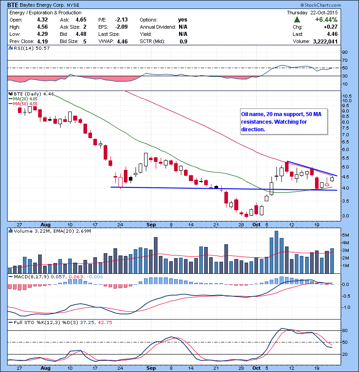Click the RSI(14) indicator icon
The width and height of the screenshot is (359, 372).
pyautogui.click(x=10, y=48)
